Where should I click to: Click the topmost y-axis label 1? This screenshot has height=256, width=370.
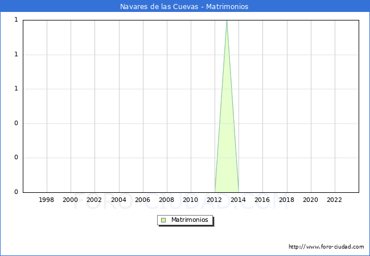(x=16, y=20)
